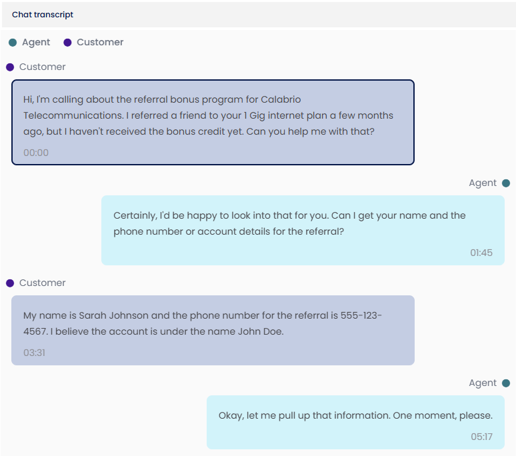
Task: Jump to the 01:45 timestamp
Action: point(481,253)
